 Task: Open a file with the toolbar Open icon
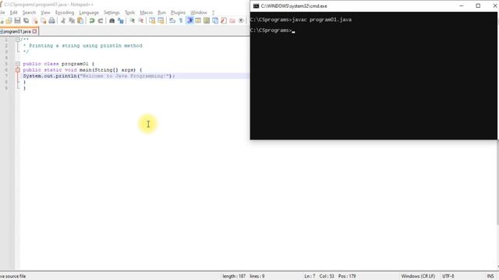click(9, 21)
